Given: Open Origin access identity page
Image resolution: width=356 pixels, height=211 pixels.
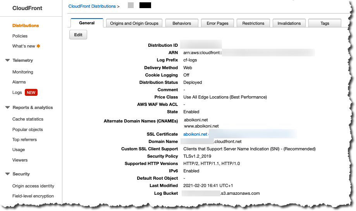Looking at the screenshot, I should pyautogui.click(x=33, y=186).
